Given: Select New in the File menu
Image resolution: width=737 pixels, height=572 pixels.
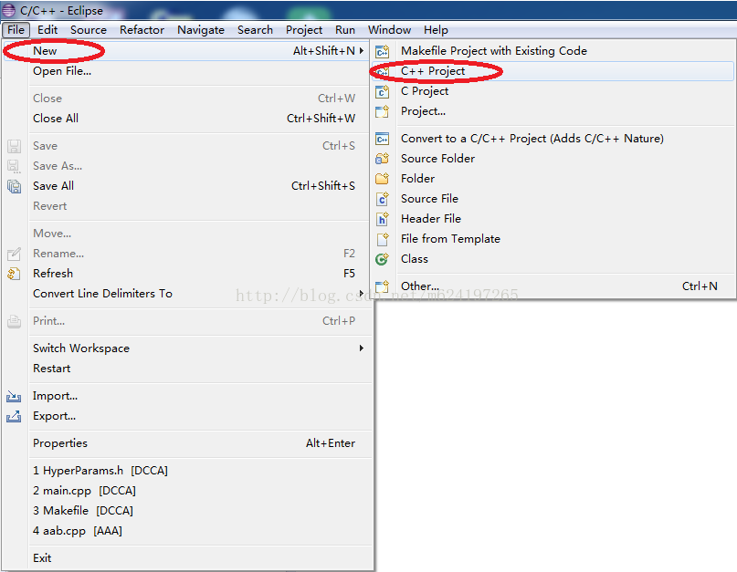Looking at the screenshot, I should (x=187, y=51).
